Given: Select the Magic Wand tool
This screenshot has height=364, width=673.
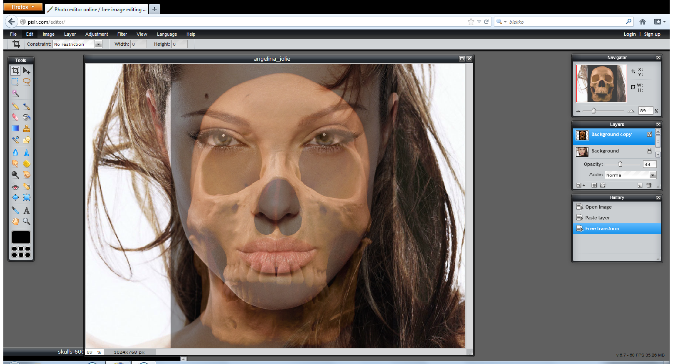Looking at the screenshot, I should click(15, 93).
